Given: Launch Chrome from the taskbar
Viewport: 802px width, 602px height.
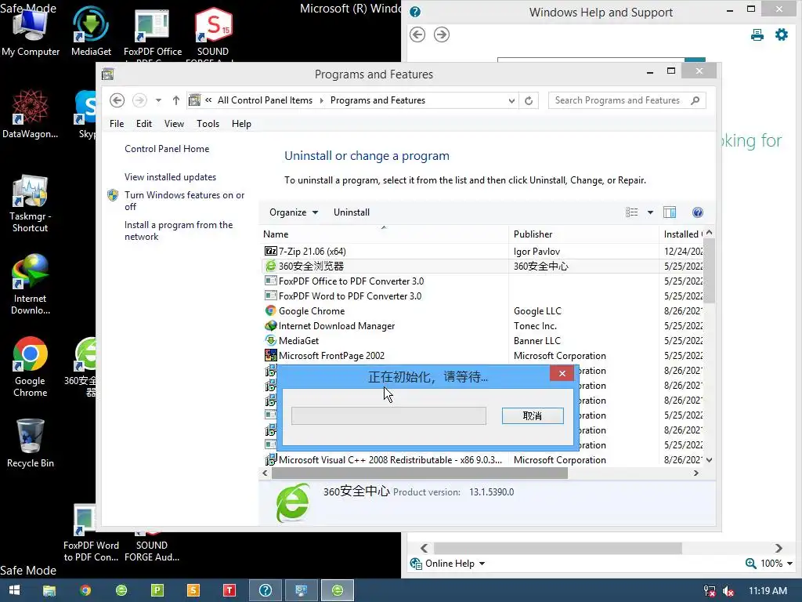Looking at the screenshot, I should 85,590.
